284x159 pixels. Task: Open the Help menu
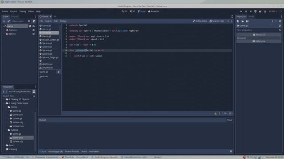coord(38,11)
